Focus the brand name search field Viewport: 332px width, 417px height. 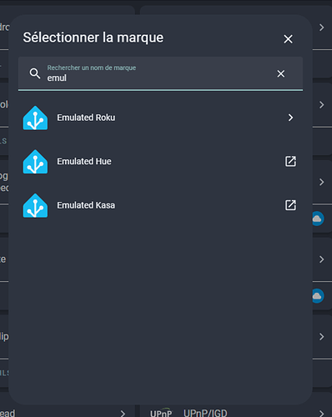coord(160,73)
